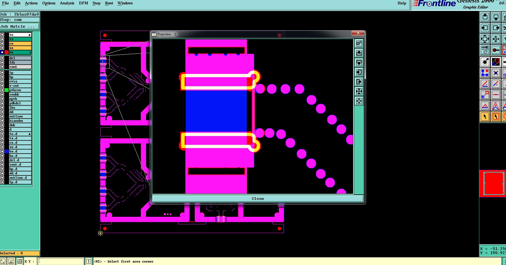
Task: Open the Actions menu
Action: (31, 3)
